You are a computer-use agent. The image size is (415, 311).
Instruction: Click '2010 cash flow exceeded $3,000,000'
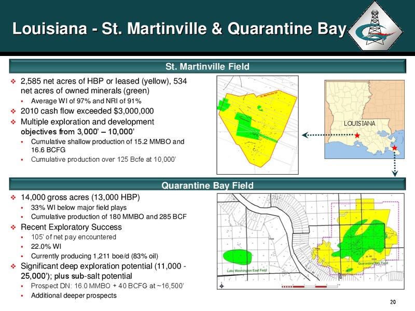click(x=87, y=111)
